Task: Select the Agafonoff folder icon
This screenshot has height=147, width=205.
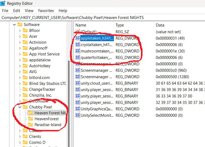Action: [x=25, y=48]
